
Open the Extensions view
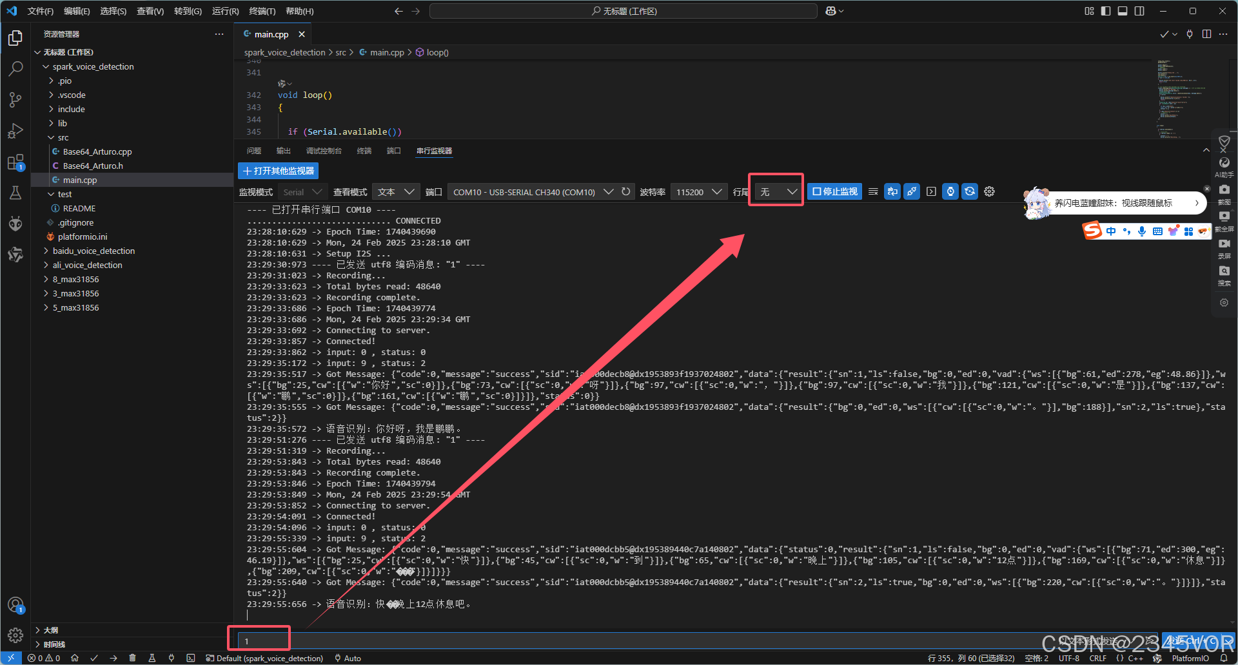pyautogui.click(x=15, y=162)
